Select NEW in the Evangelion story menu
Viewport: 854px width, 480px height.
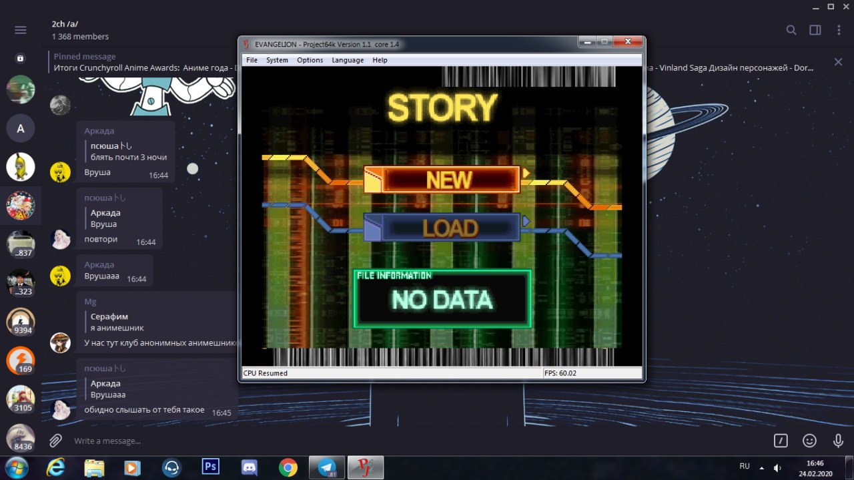pyautogui.click(x=442, y=180)
